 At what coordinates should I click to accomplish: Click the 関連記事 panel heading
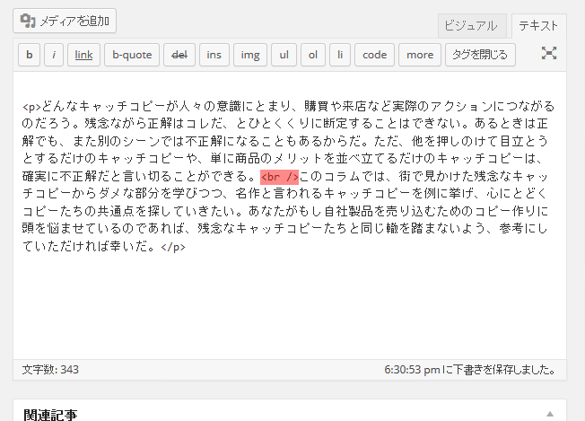click(50, 415)
